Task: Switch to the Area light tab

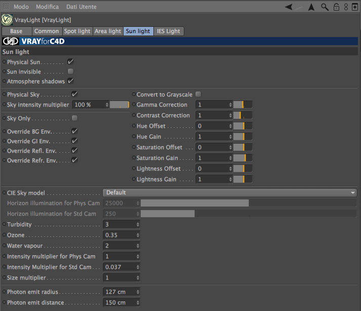Action: pyautogui.click(x=108, y=31)
